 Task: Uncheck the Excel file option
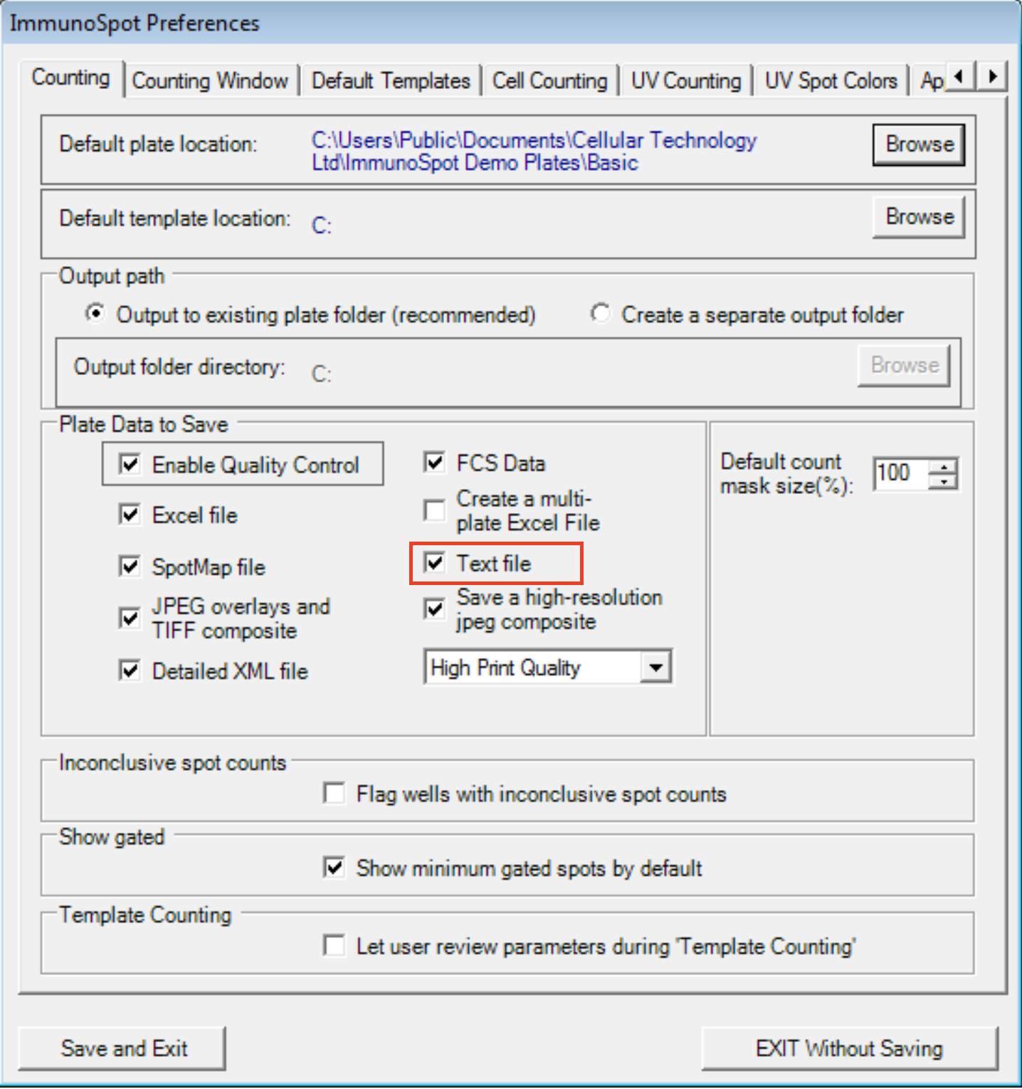pos(130,514)
